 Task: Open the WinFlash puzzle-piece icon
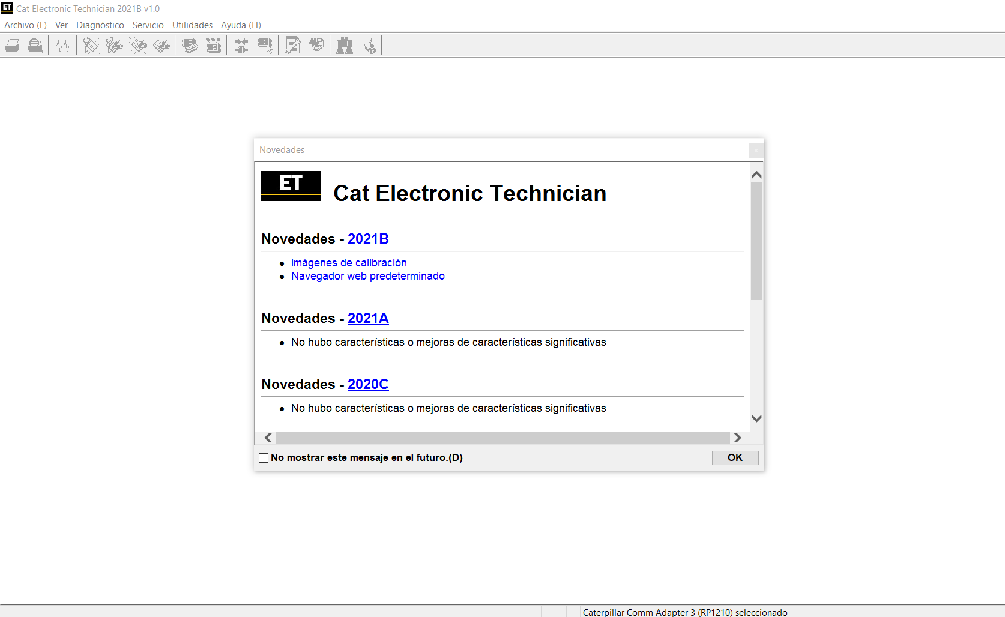(x=316, y=46)
